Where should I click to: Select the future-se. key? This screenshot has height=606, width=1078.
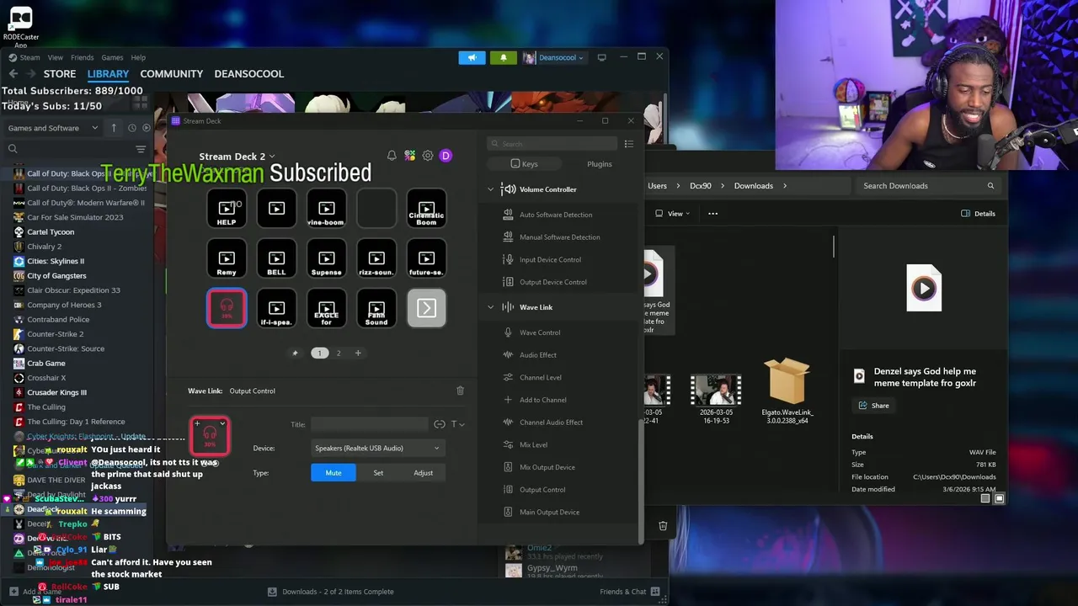426,259
